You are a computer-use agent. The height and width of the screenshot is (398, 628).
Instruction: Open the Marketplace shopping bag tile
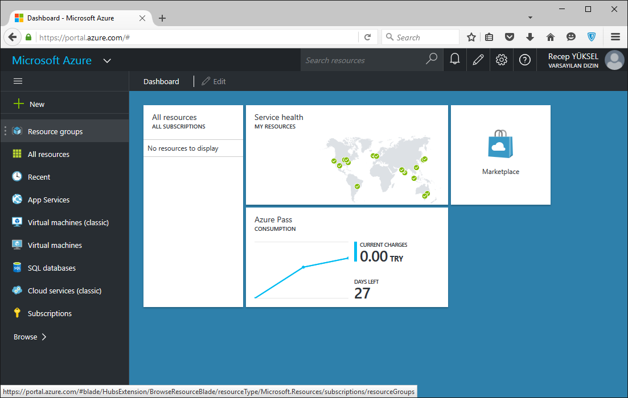500,155
